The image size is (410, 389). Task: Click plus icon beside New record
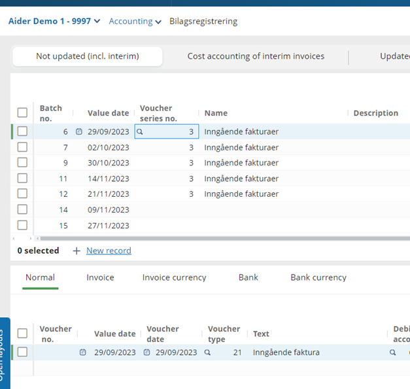click(x=77, y=251)
